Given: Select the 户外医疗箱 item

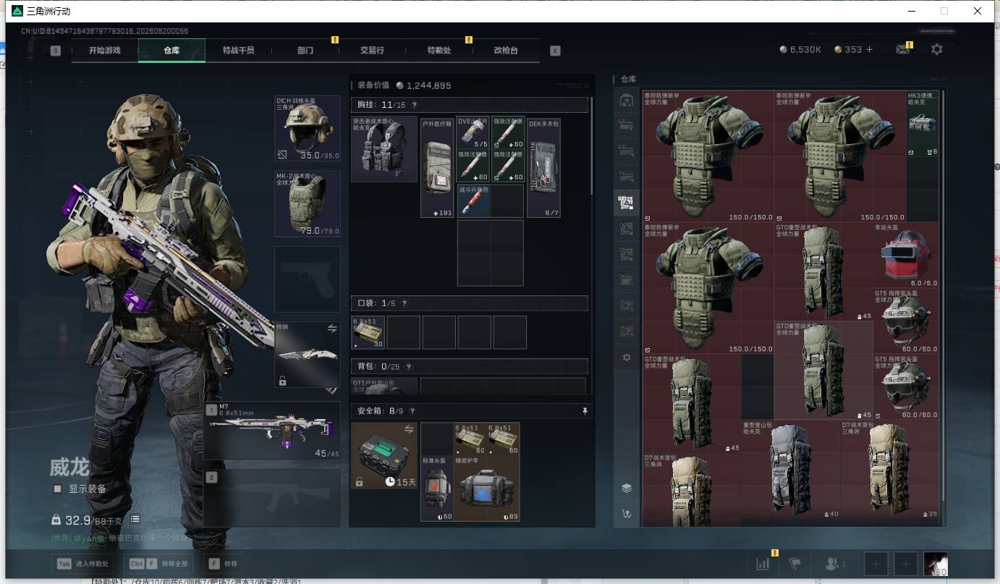Looking at the screenshot, I should pos(437,168).
